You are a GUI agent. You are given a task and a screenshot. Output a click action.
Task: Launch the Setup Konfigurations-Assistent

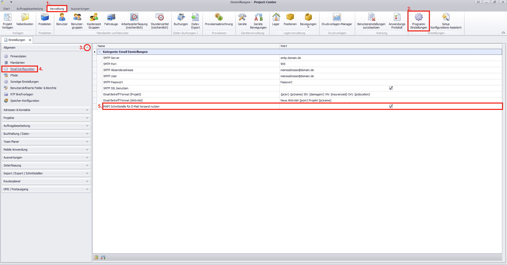446,21
